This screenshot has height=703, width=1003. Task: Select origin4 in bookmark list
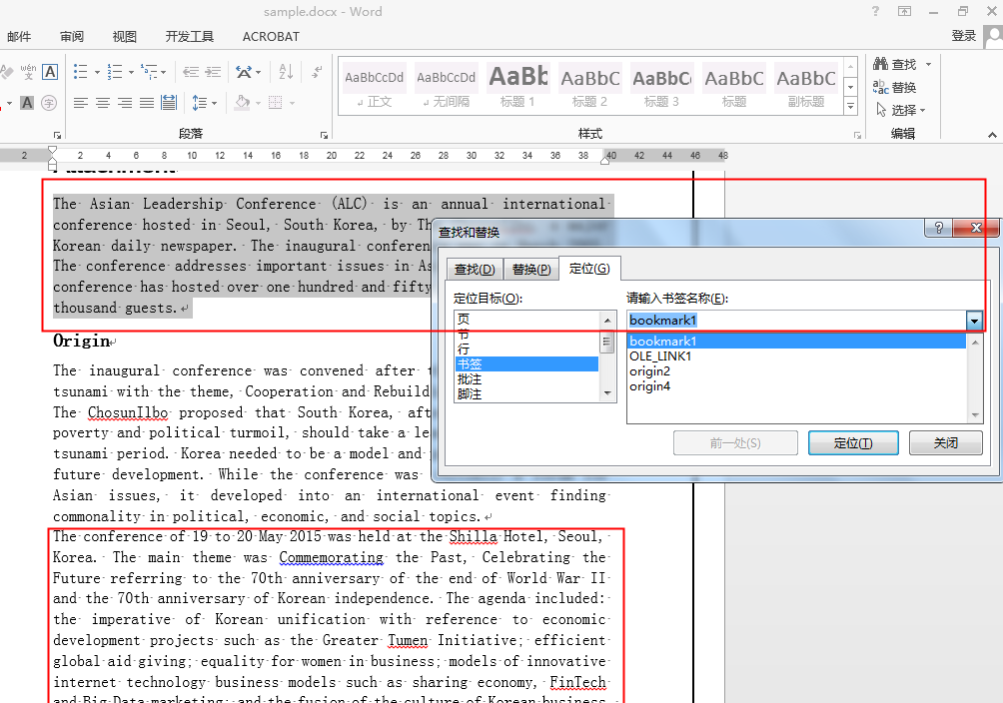[x=796, y=386]
